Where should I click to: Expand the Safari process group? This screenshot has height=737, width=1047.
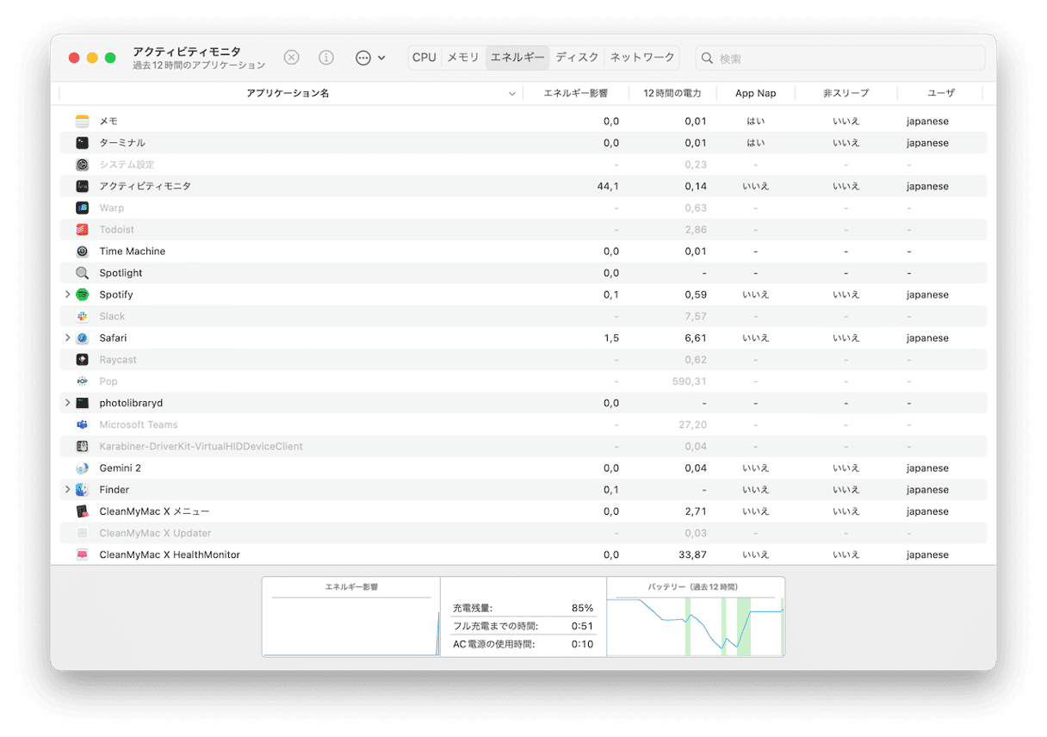tap(67, 338)
